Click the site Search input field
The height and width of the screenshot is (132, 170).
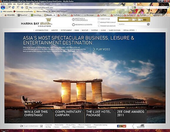pyautogui.click(x=132, y=24)
